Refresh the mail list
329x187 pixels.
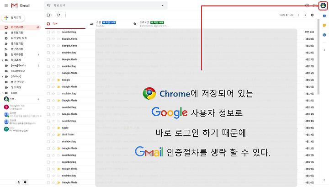pos(58,15)
